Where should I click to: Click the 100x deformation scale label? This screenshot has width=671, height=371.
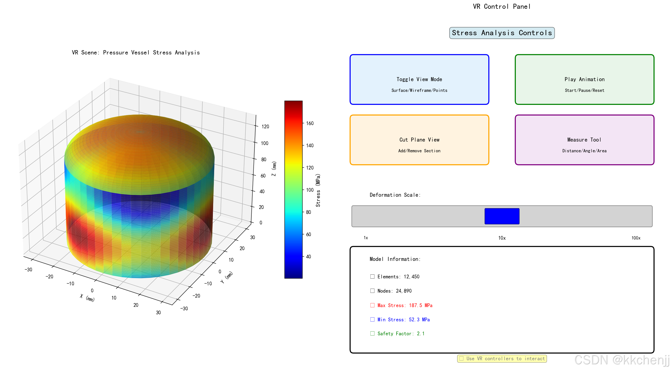pos(636,238)
